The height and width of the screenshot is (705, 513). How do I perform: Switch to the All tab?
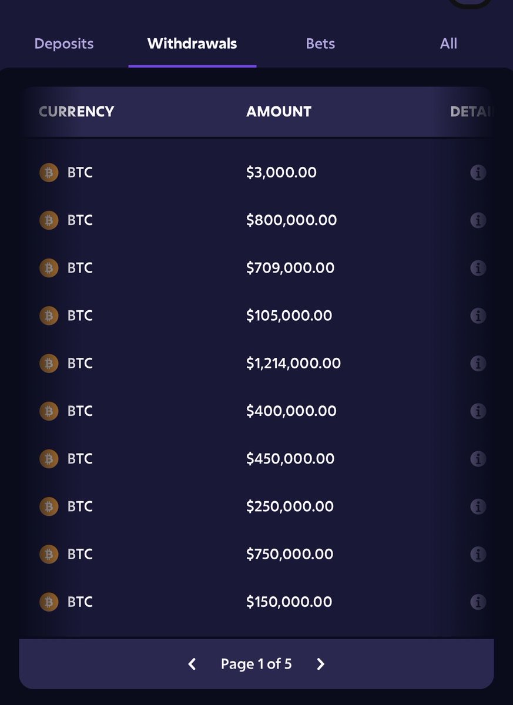448,43
